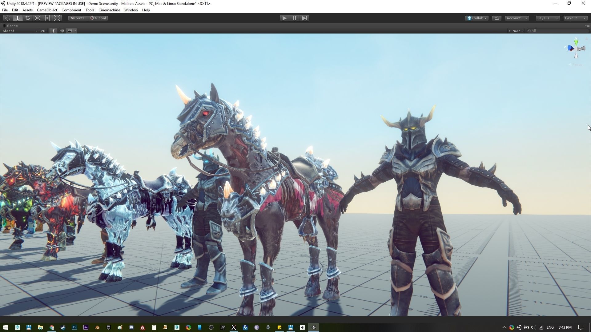591x332 pixels.
Task: Open Unity Hub from the taskbar
Action: 302,327
